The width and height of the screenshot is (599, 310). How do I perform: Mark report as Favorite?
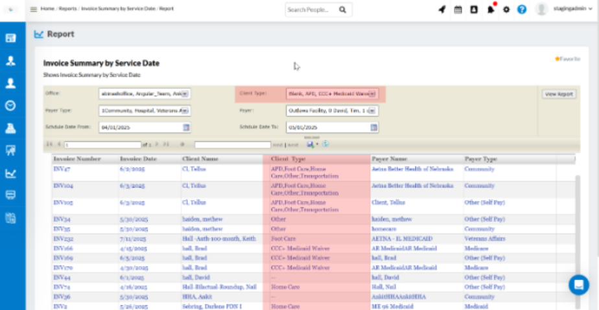[x=567, y=59]
